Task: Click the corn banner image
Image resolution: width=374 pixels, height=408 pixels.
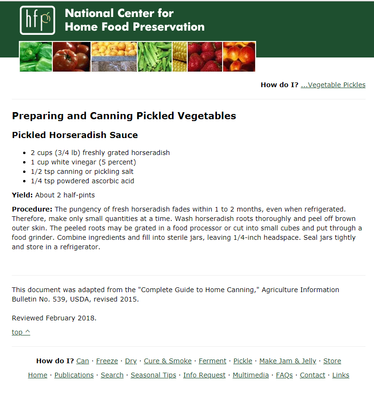Action: pos(179,56)
